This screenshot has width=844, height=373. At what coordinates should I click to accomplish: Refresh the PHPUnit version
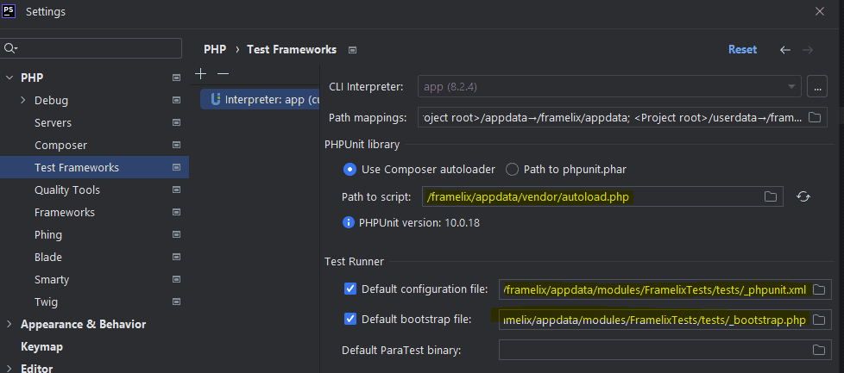(x=803, y=196)
